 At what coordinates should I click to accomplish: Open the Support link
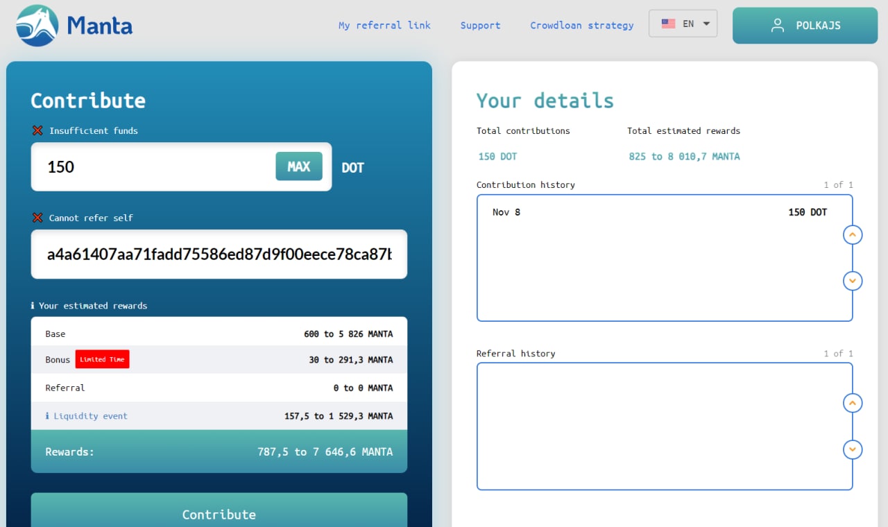pyautogui.click(x=480, y=25)
